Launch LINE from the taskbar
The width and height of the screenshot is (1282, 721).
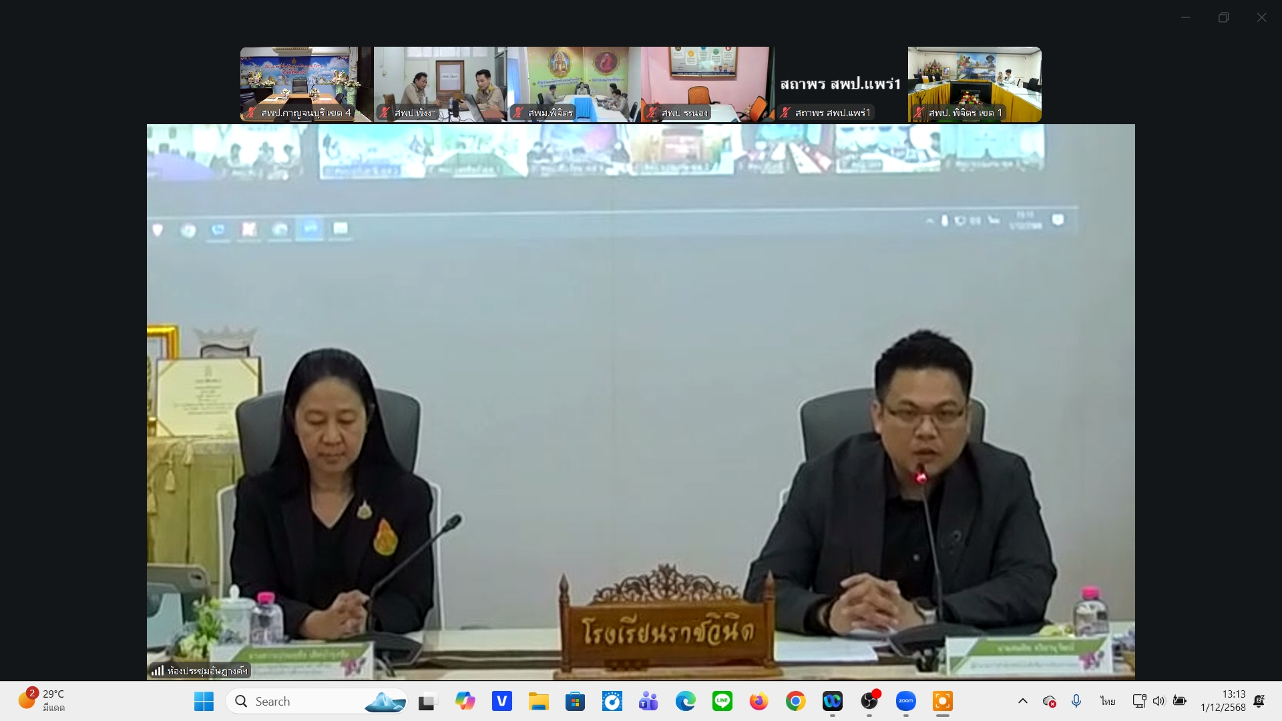click(x=722, y=701)
